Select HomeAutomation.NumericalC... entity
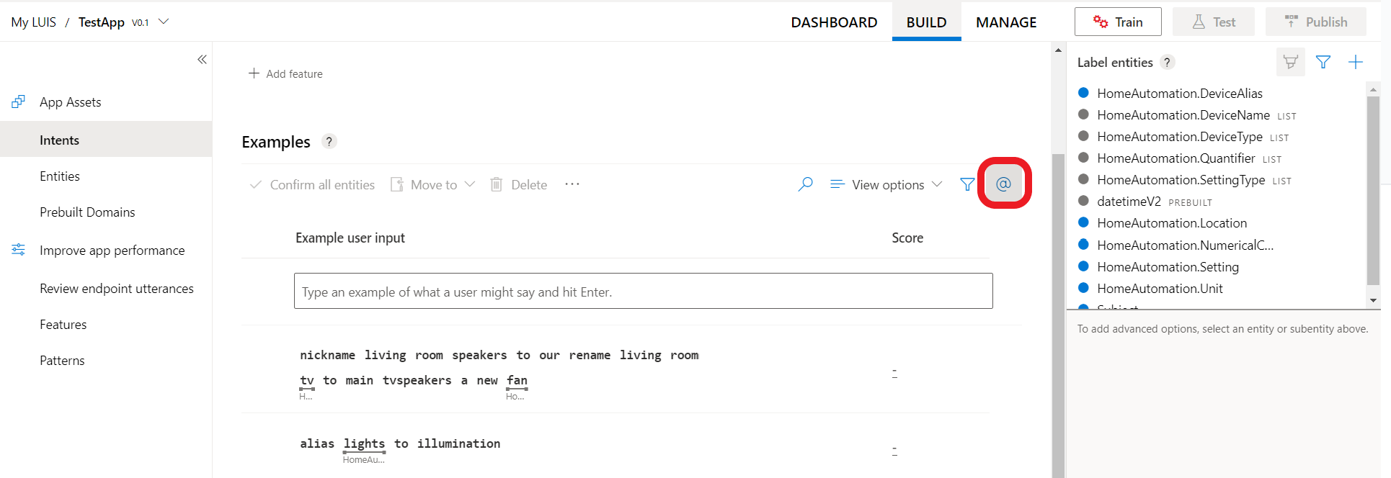Viewport: 1391px width, 478px height. (1185, 245)
